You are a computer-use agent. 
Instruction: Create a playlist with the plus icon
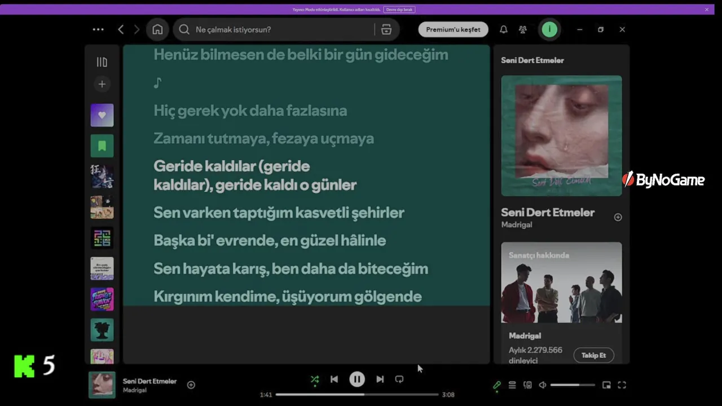tap(102, 84)
